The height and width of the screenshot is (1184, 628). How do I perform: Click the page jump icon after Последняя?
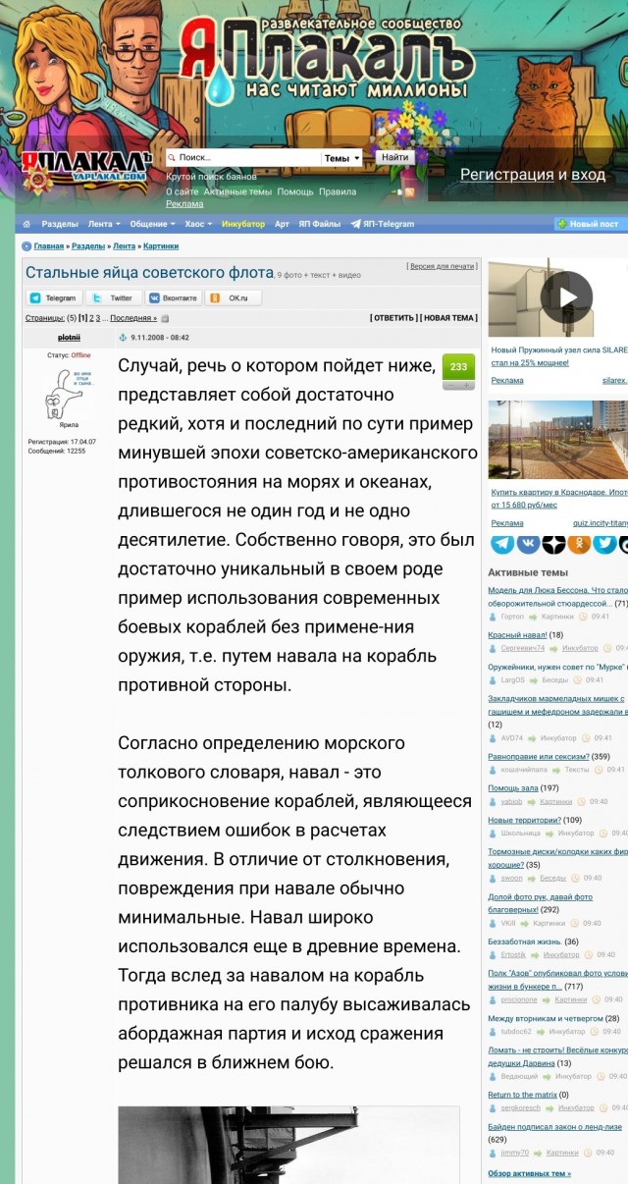coord(165,318)
